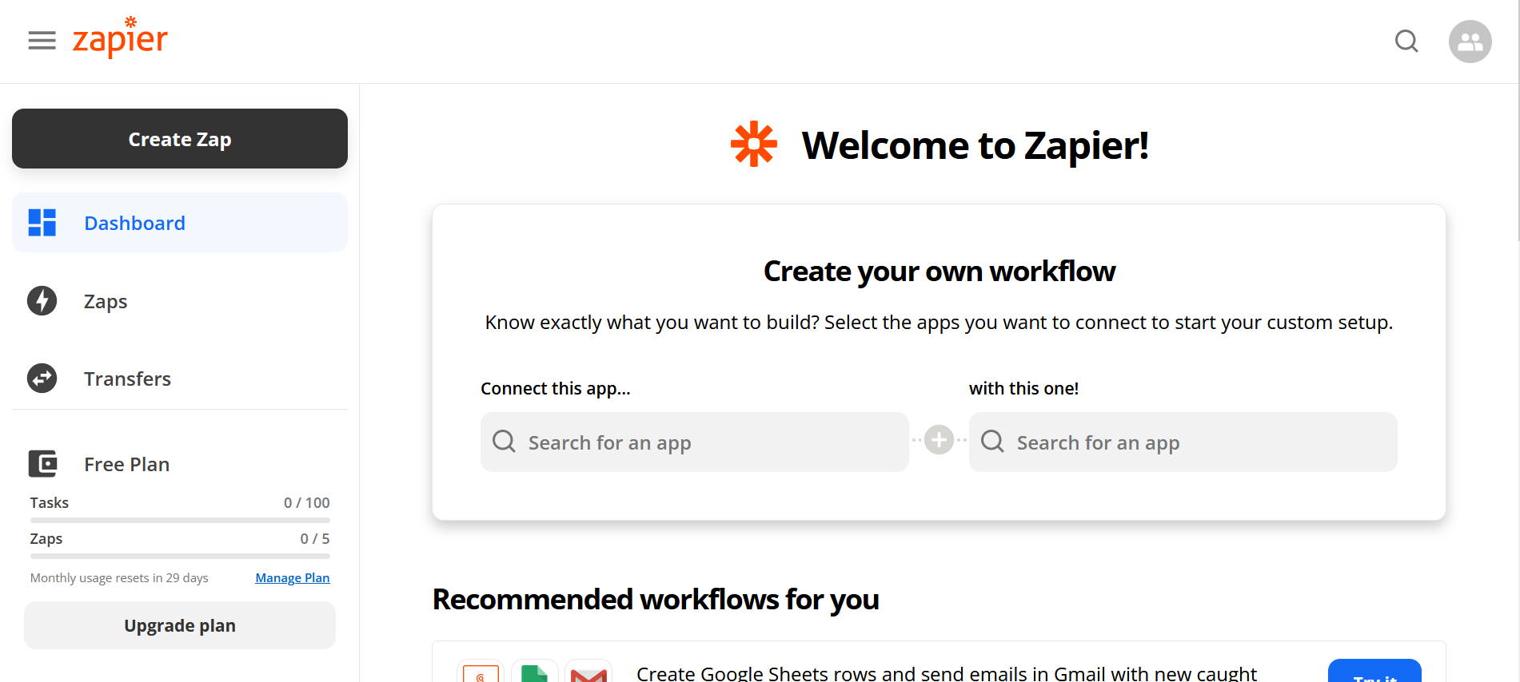Click the Tasks usage progress bar

point(180,520)
